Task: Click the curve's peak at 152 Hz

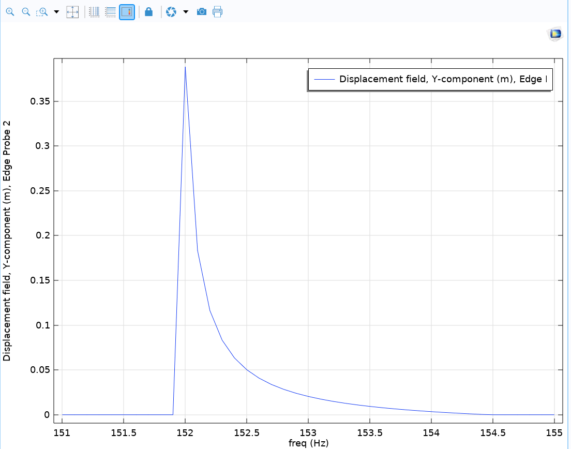Action: tap(185, 67)
